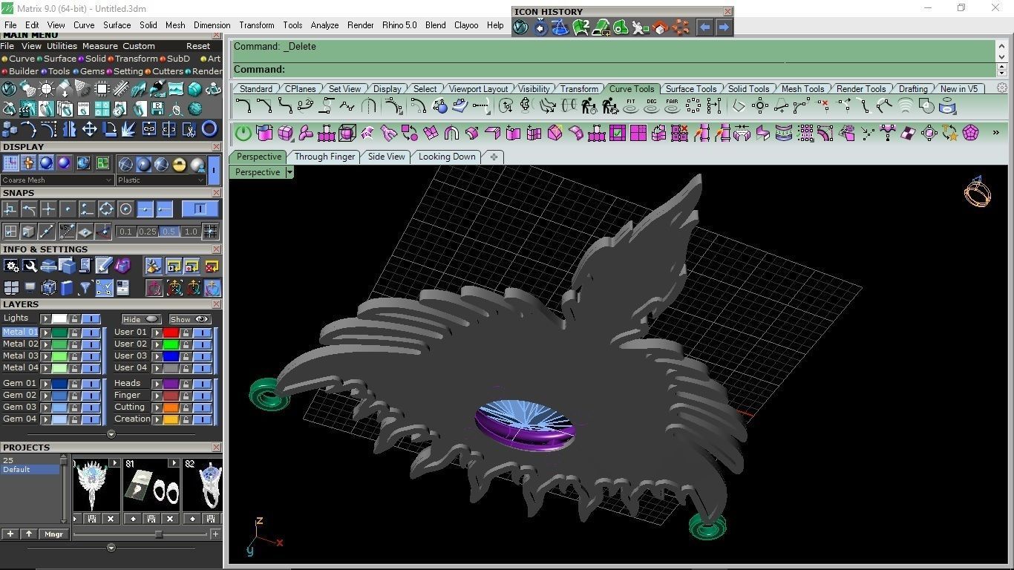The height and width of the screenshot is (570, 1014).
Task: Toggle lock on Metal 01 layer
Action: tap(74, 332)
